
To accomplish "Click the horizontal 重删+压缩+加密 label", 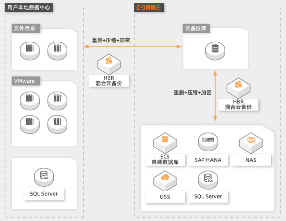I will point(111,40).
